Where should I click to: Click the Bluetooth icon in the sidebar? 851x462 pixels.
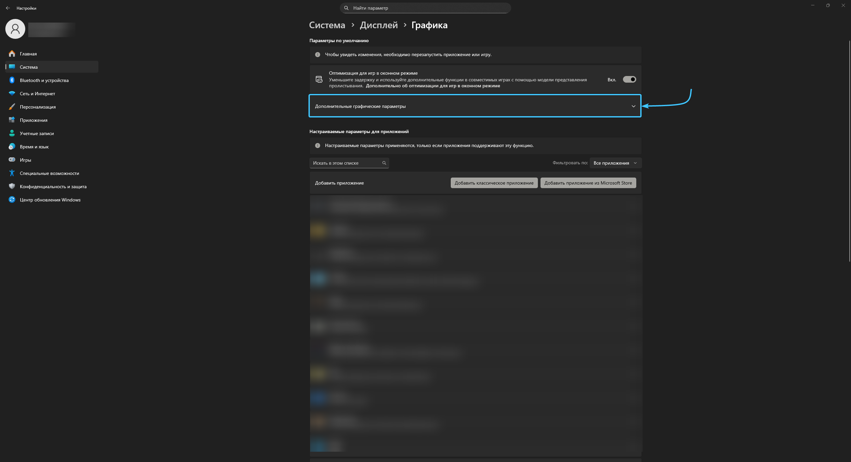(x=12, y=80)
